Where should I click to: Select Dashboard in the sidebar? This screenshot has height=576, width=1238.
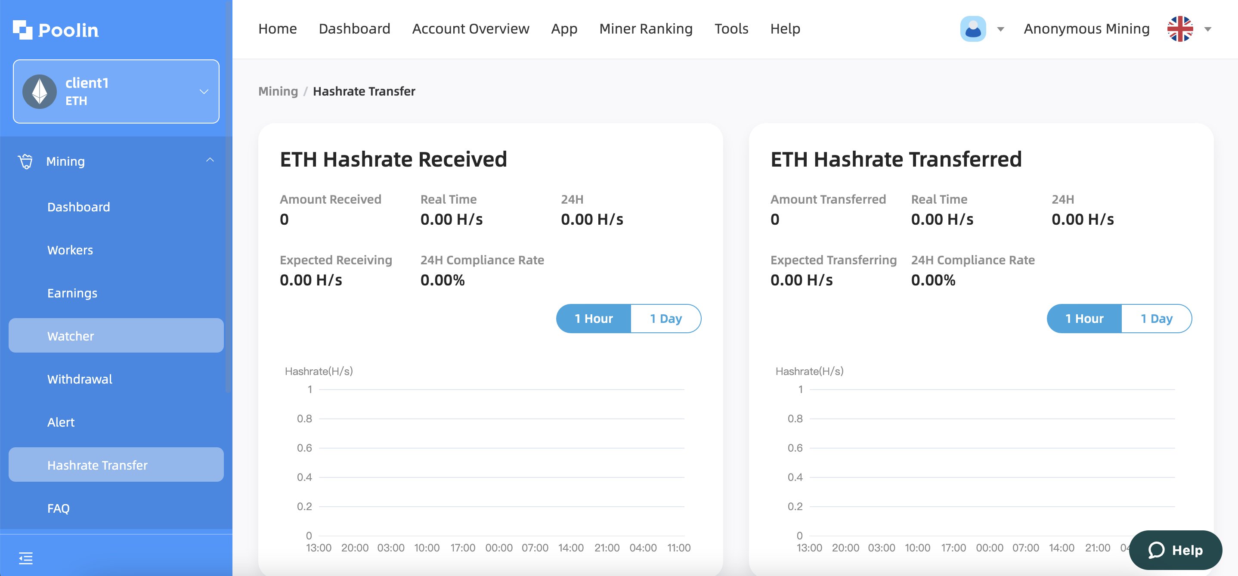116,207
